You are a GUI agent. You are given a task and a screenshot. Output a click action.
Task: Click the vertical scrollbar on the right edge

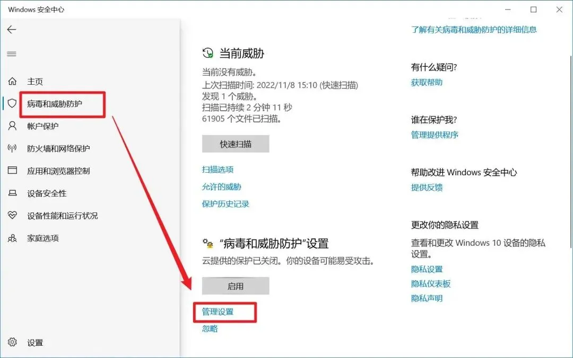click(x=570, y=151)
